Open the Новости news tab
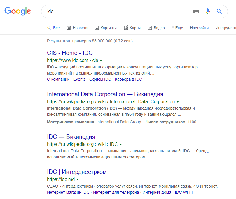The height and width of the screenshot is (199, 236). coord(77,28)
